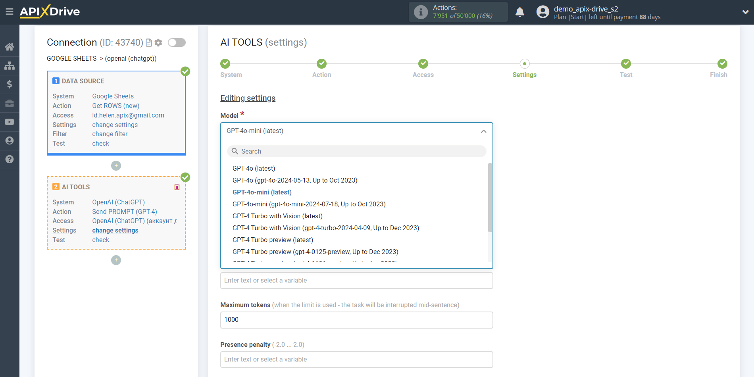Image resolution: width=754 pixels, height=377 pixels.
Task: Select GPT-4o (latest) option
Action: click(x=254, y=168)
